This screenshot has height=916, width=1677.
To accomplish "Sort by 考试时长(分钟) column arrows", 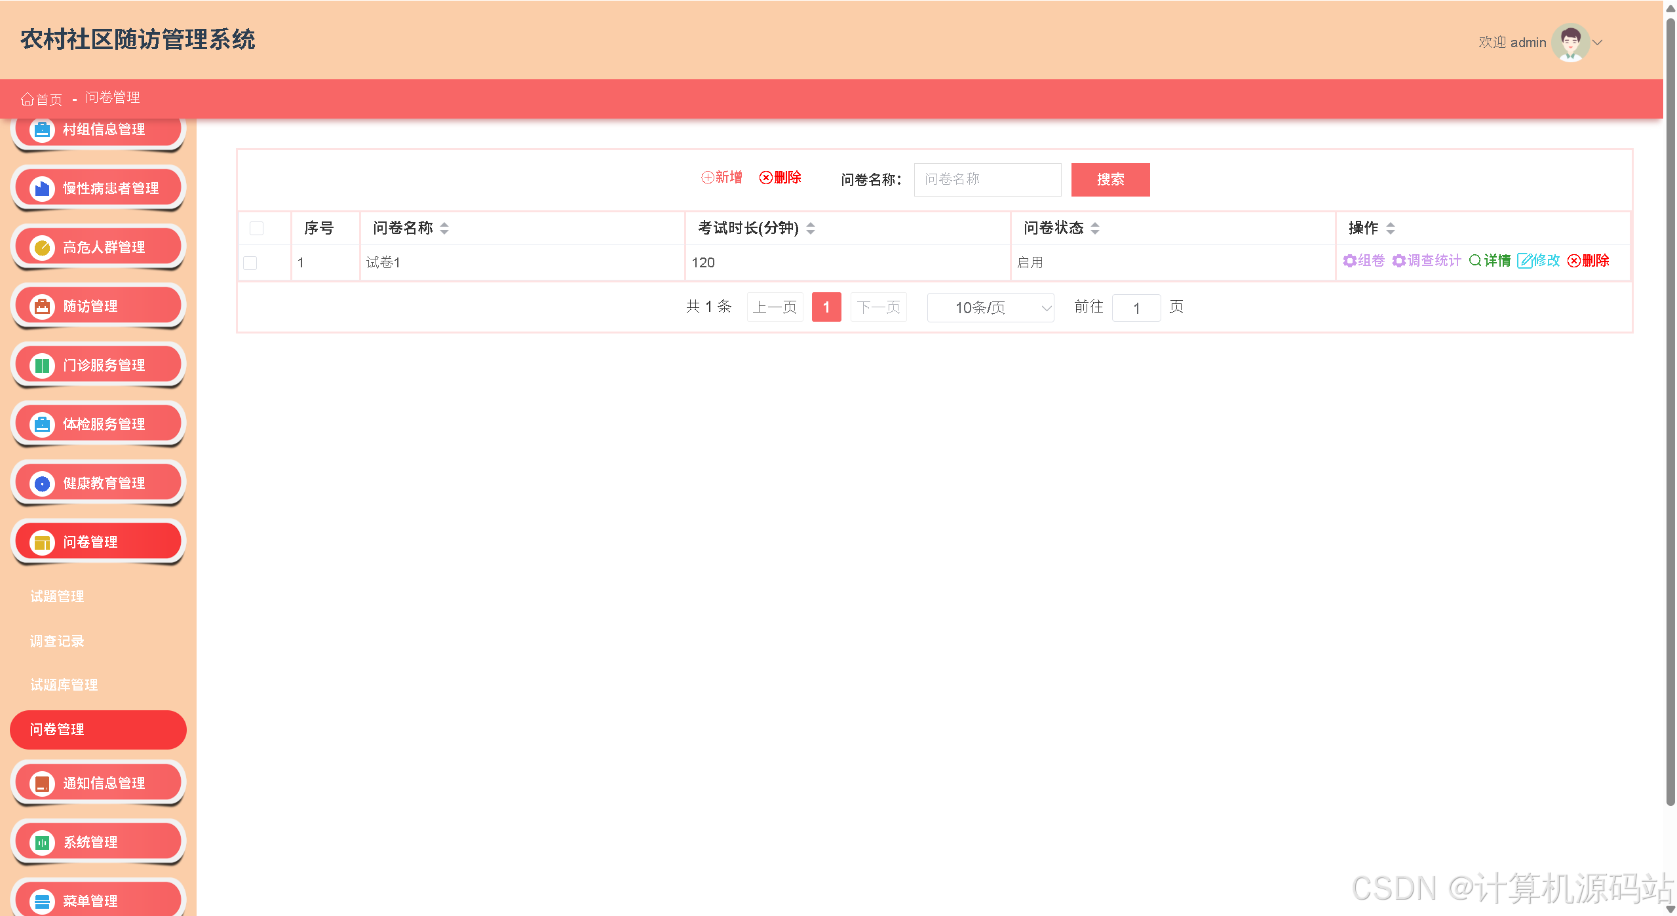I will (x=811, y=228).
